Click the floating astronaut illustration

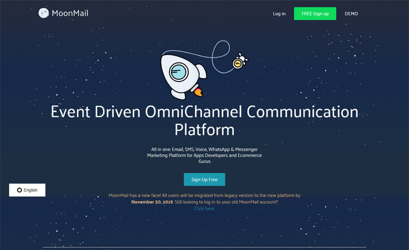(x=240, y=61)
